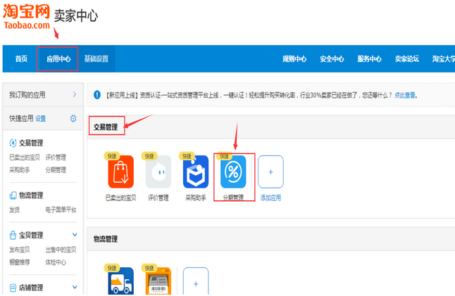
Task: Collapse the 宝贝管理 sidebar chevron
Action: tap(75, 235)
